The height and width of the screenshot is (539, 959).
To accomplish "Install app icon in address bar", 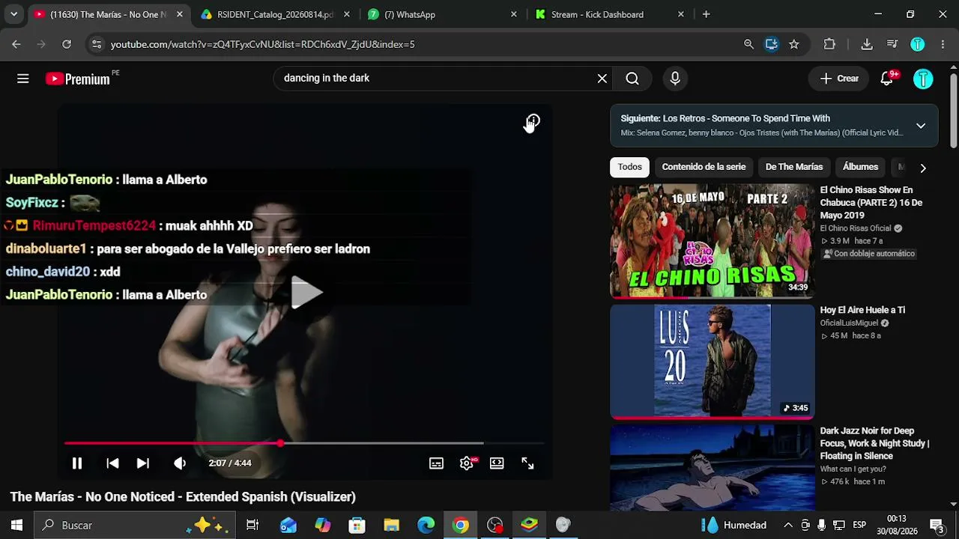I will pos(771,44).
